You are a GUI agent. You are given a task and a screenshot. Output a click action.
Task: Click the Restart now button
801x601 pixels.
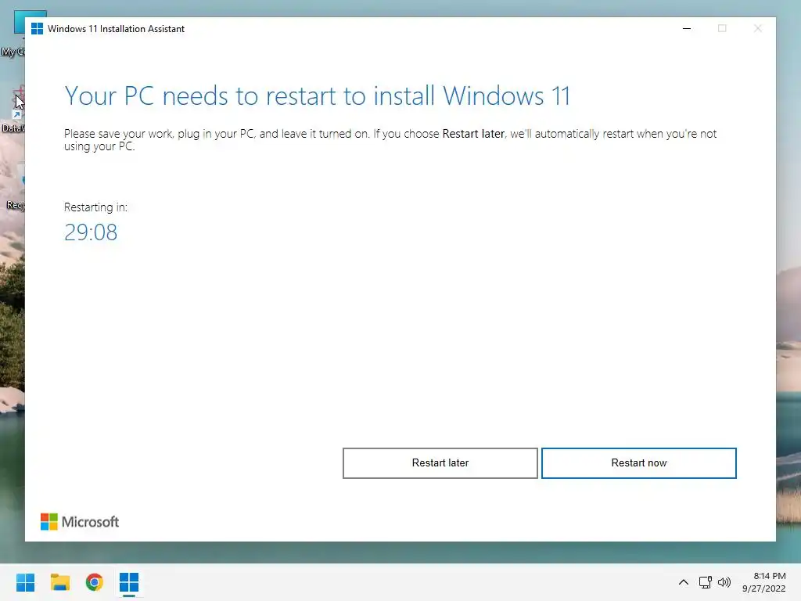(x=638, y=463)
